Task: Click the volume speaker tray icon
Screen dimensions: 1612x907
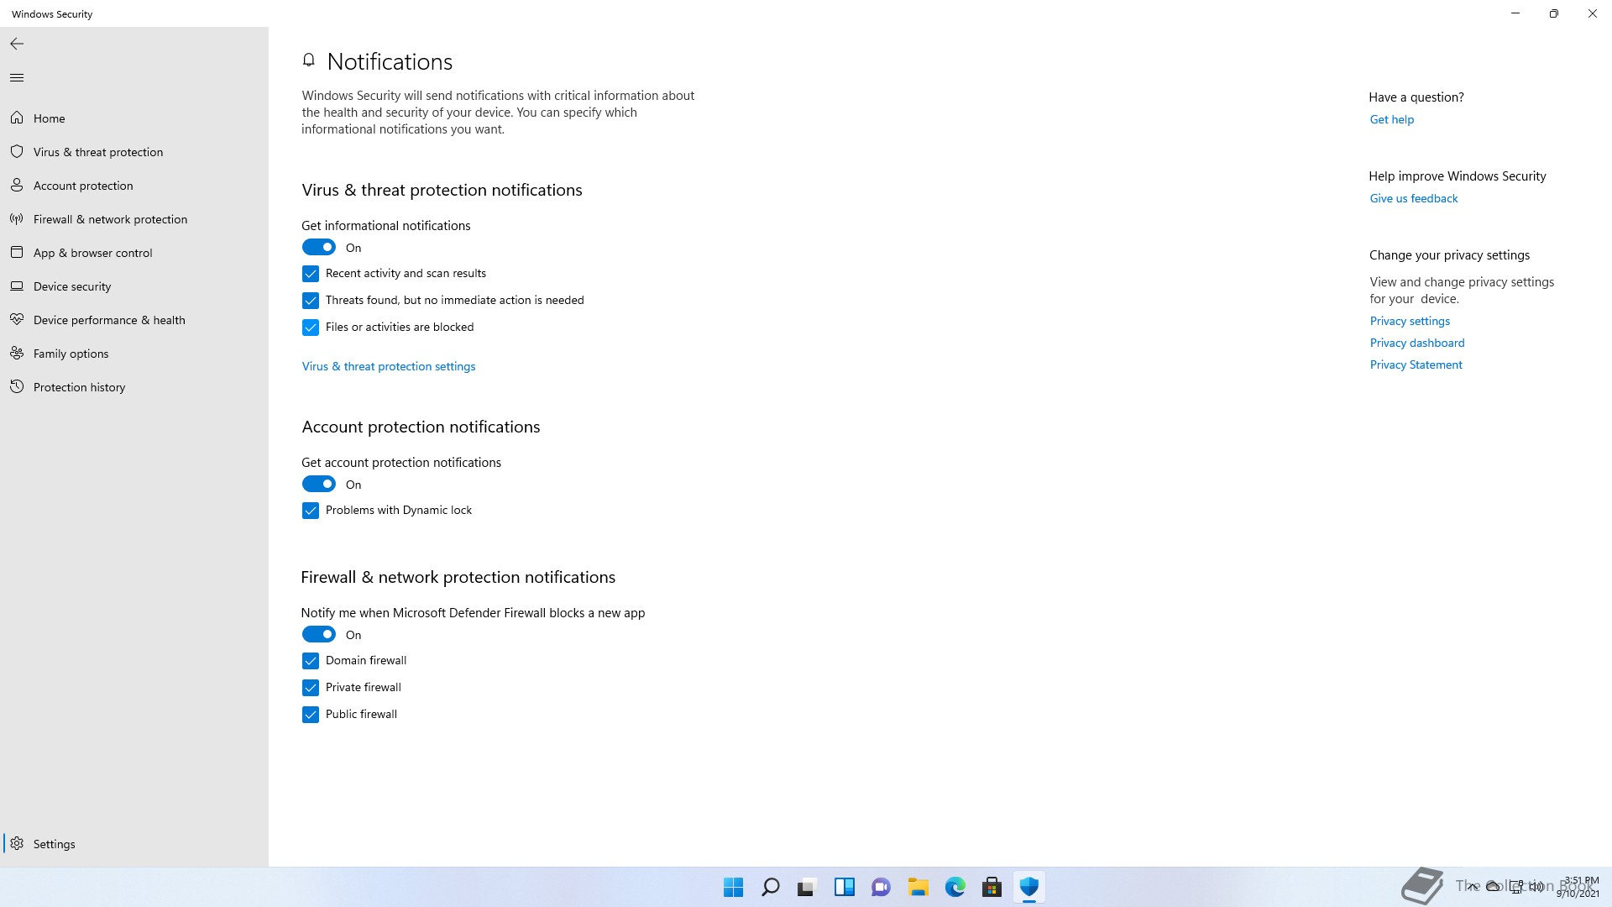Action: 1536,886
